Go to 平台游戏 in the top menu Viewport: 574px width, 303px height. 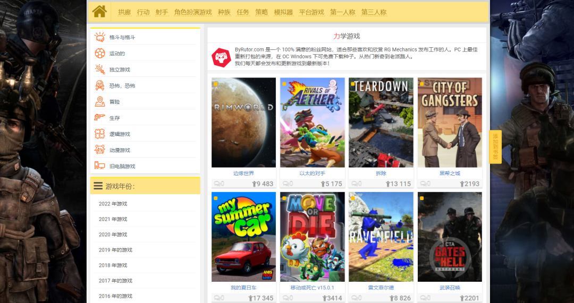point(311,12)
